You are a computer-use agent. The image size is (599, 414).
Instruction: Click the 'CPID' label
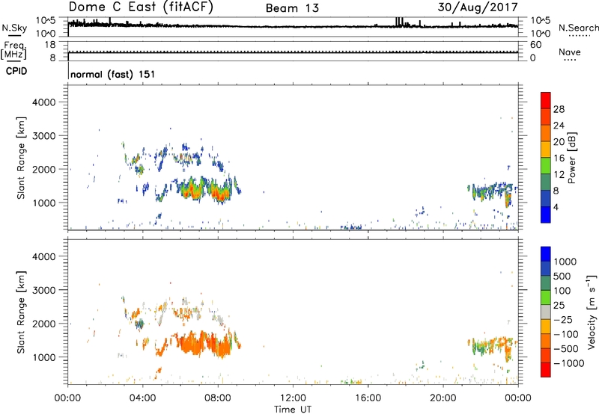click(16, 71)
